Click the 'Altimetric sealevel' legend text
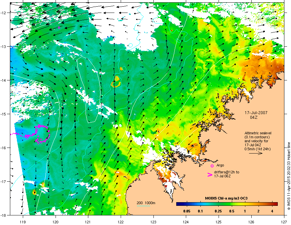291x225 pixels. 258,133
